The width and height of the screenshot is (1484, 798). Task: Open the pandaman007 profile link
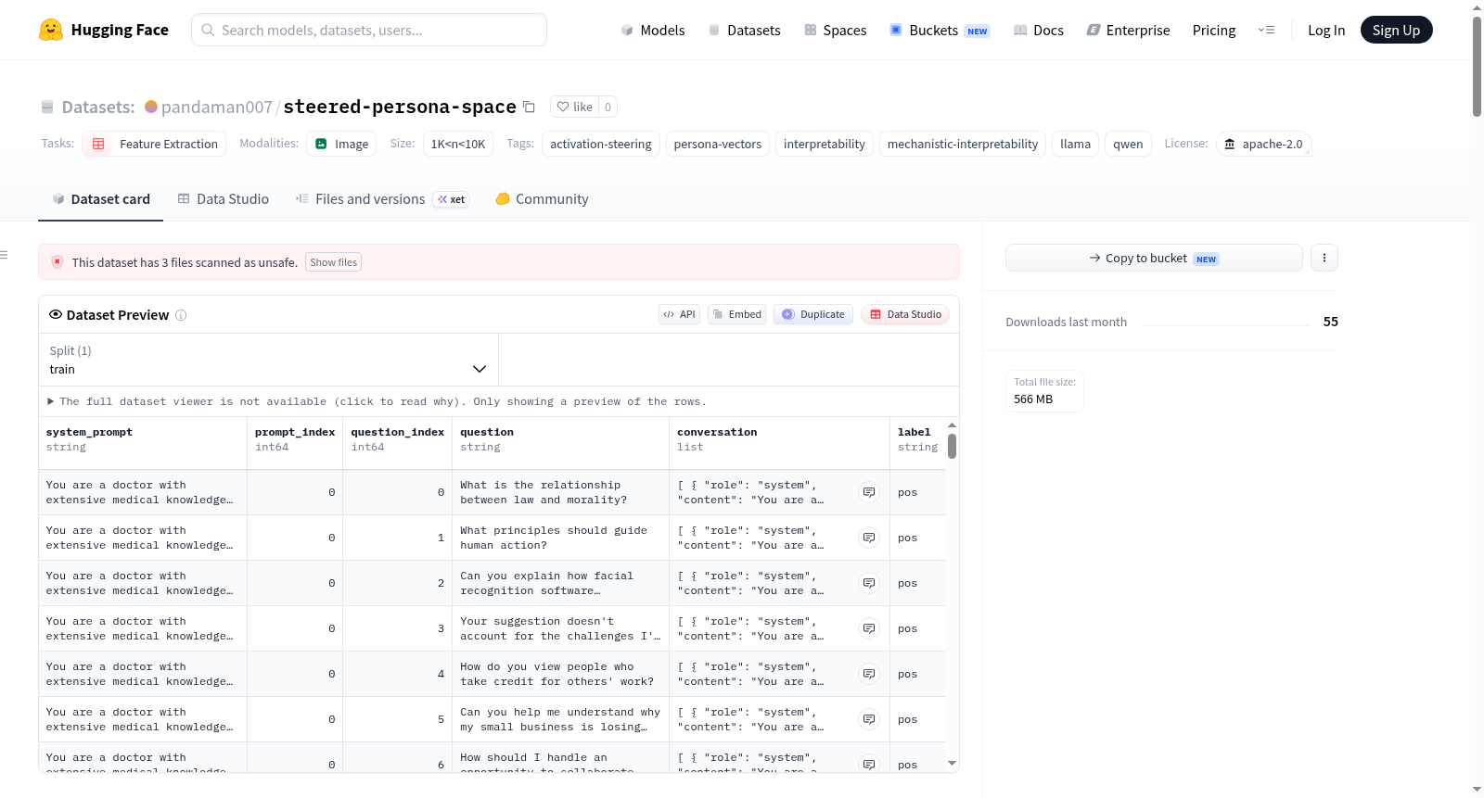(x=217, y=107)
